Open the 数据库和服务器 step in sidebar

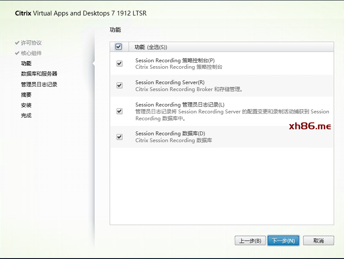tap(39, 74)
